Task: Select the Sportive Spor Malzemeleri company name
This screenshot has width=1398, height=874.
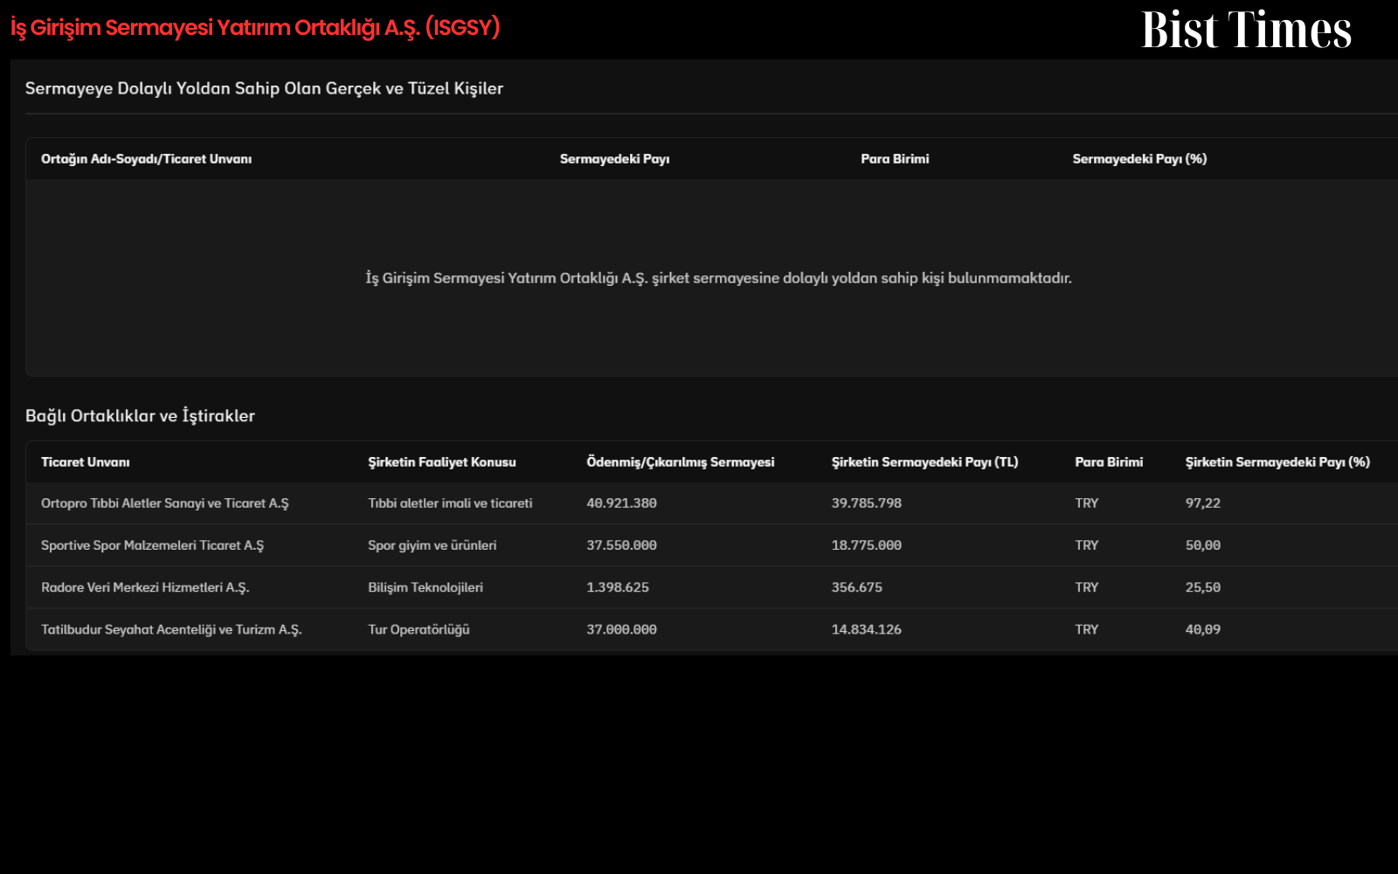Action: pyautogui.click(x=152, y=545)
